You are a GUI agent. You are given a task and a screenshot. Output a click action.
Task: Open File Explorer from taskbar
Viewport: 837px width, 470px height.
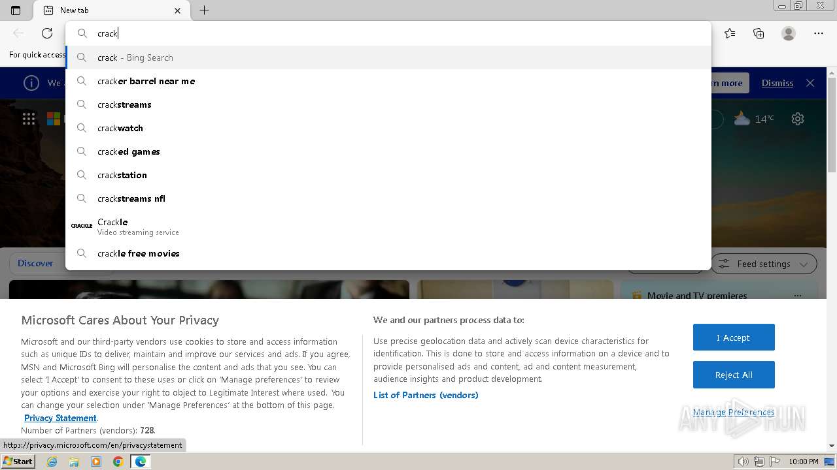tap(74, 462)
